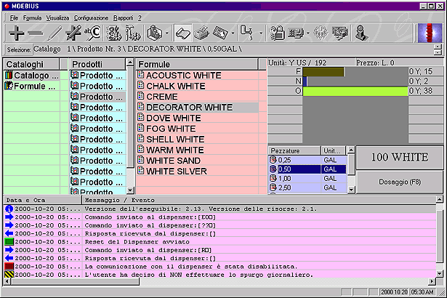Click the °C temperature toolbar icon
447x298 pixels.
tap(92, 33)
